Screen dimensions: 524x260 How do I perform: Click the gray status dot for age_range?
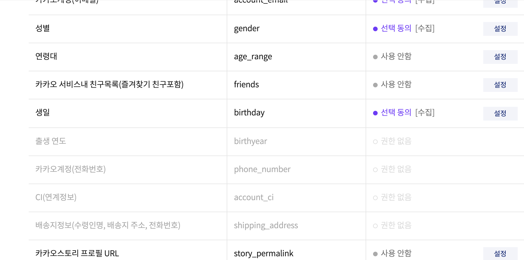pos(374,56)
